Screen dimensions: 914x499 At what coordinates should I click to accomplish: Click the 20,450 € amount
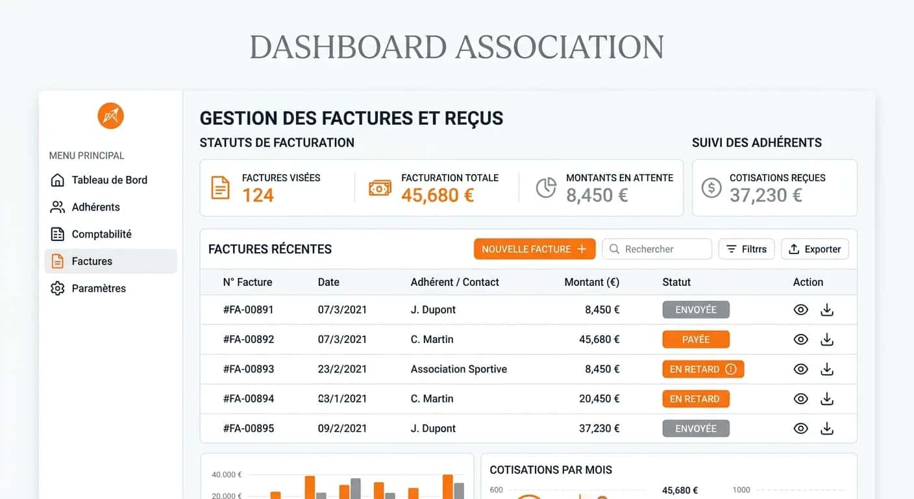pyautogui.click(x=599, y=399)
